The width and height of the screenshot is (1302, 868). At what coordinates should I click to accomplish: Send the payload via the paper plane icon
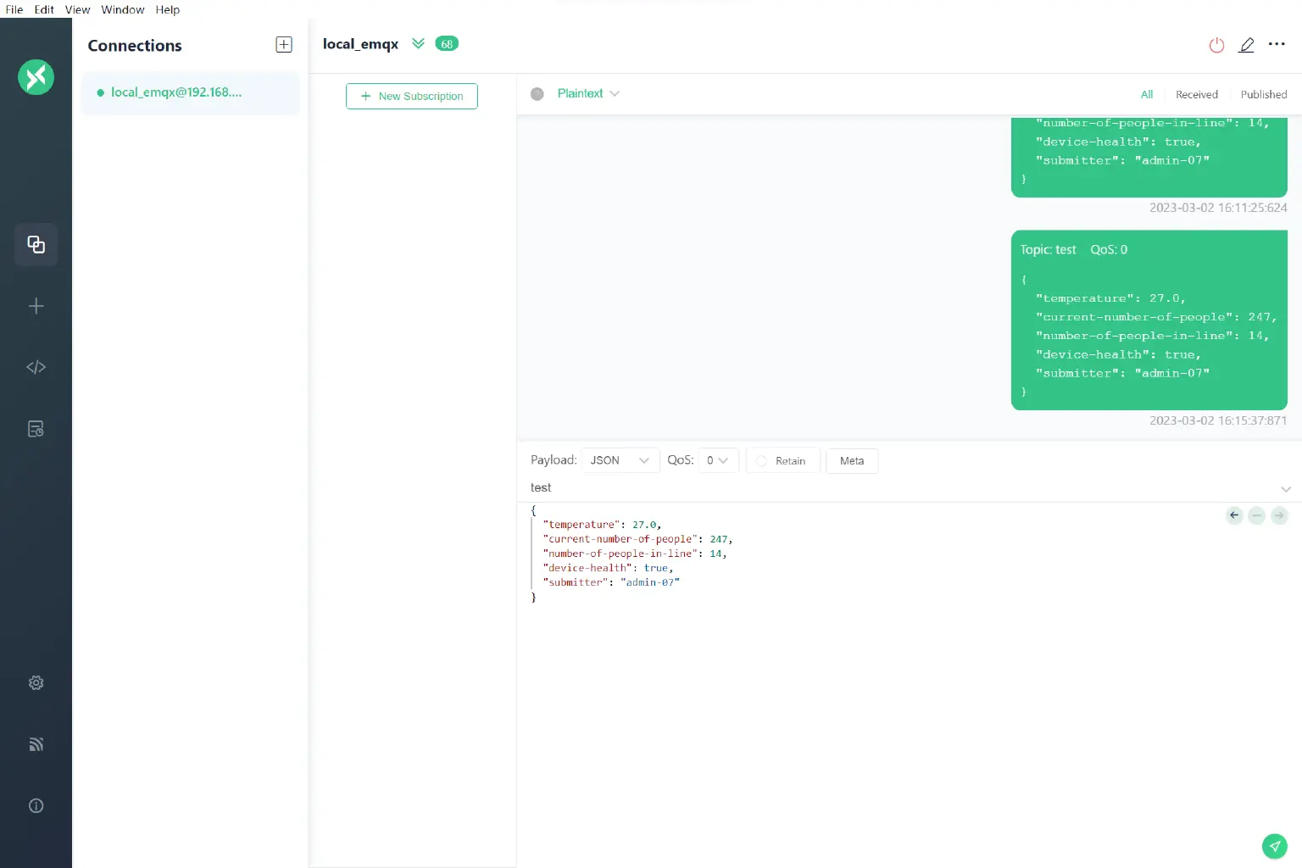(x=1275, y=846)
